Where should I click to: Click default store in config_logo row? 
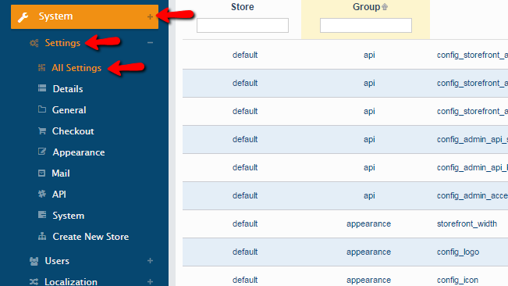(245, 252)
